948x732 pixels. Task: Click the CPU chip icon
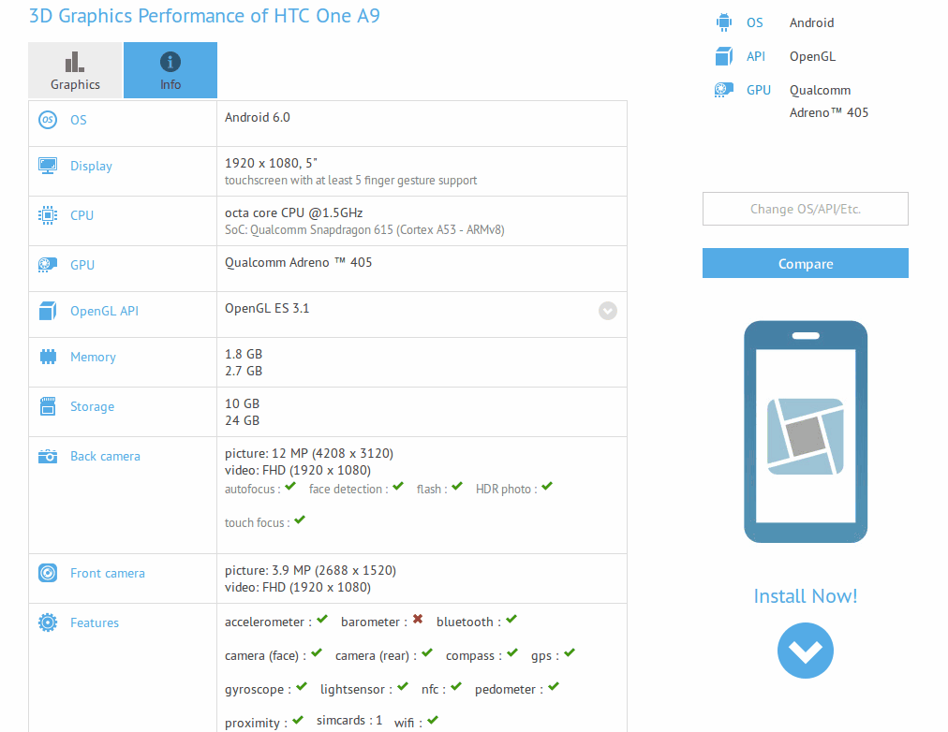(48, 215)
